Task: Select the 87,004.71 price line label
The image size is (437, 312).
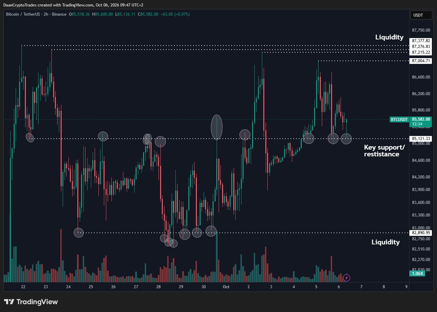Action: click(x=421, y=61)
